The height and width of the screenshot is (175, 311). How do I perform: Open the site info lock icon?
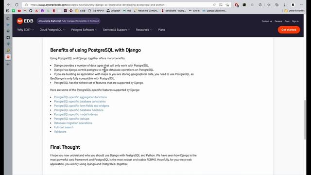pyautogui.click(x=26, y=5)
